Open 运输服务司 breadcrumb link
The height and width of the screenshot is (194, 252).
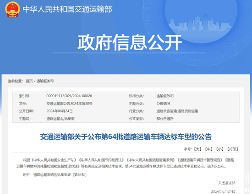click(x=45, y=81)
